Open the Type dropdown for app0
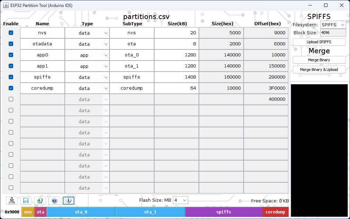 pyautogui.click(x=87, y=55)
